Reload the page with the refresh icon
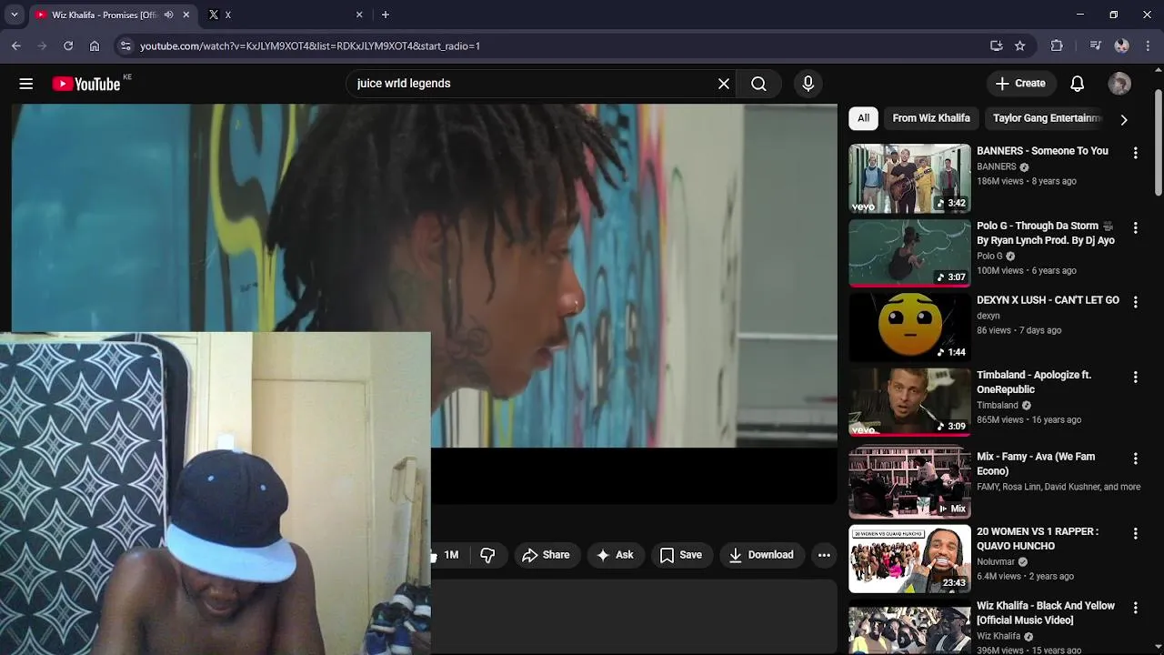The width and height of the screenshot is (1164, 655). click(x=68, y=45)
